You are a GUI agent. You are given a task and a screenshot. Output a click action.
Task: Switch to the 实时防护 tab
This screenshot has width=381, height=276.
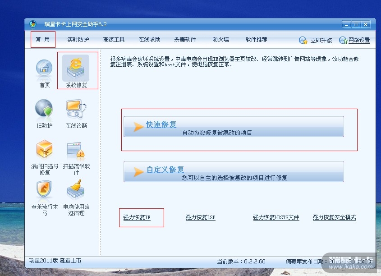pos(78,40)
